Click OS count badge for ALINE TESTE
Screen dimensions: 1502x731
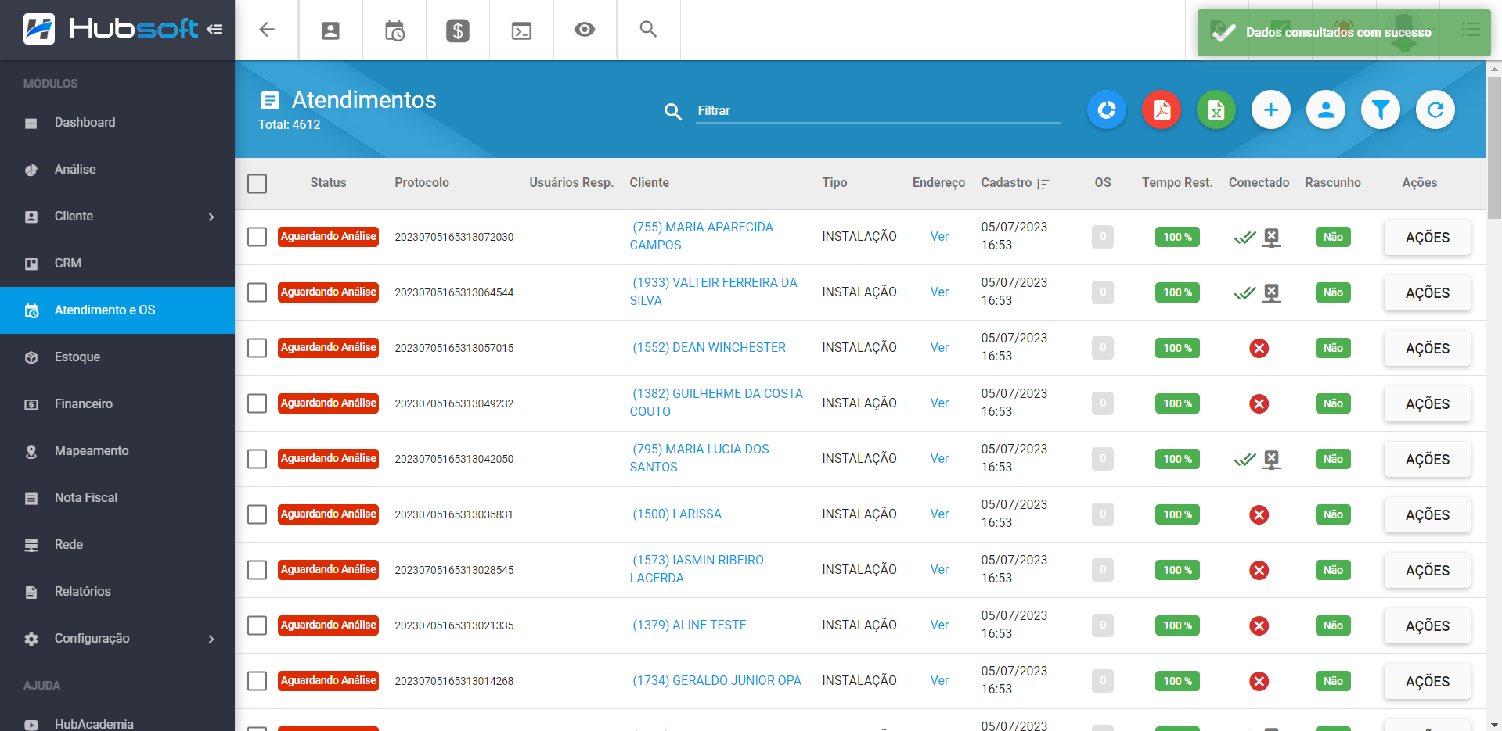(1103, 625)
